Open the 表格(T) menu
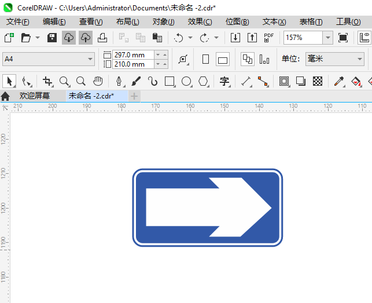The height and width of the screenshot is (303, 372). 311,22
